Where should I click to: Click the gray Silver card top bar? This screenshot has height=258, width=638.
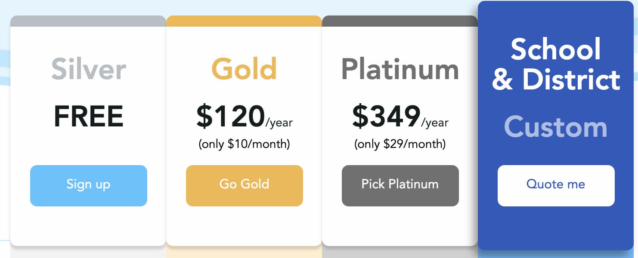(x=88, y=21)
